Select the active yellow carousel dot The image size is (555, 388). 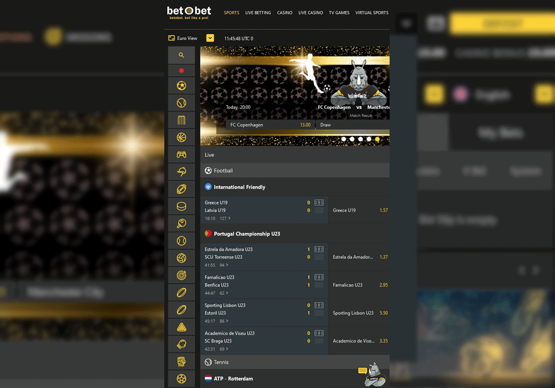point(377,139)
